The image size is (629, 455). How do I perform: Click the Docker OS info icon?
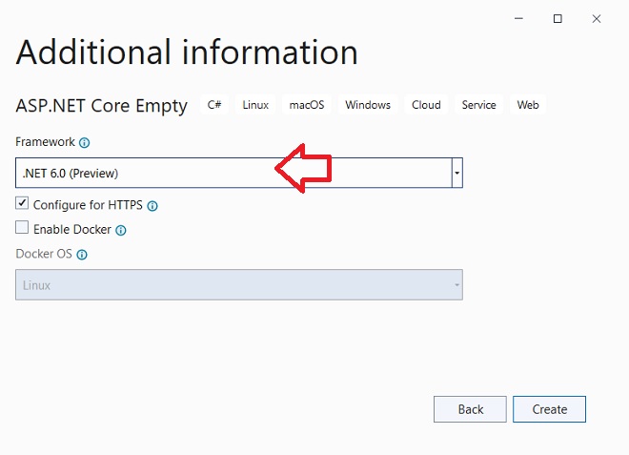point(82,255)
